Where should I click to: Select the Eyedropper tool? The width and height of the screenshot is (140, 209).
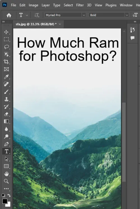coord(6,77)
